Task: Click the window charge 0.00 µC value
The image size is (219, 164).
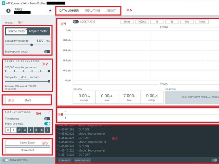Action: 152,97
